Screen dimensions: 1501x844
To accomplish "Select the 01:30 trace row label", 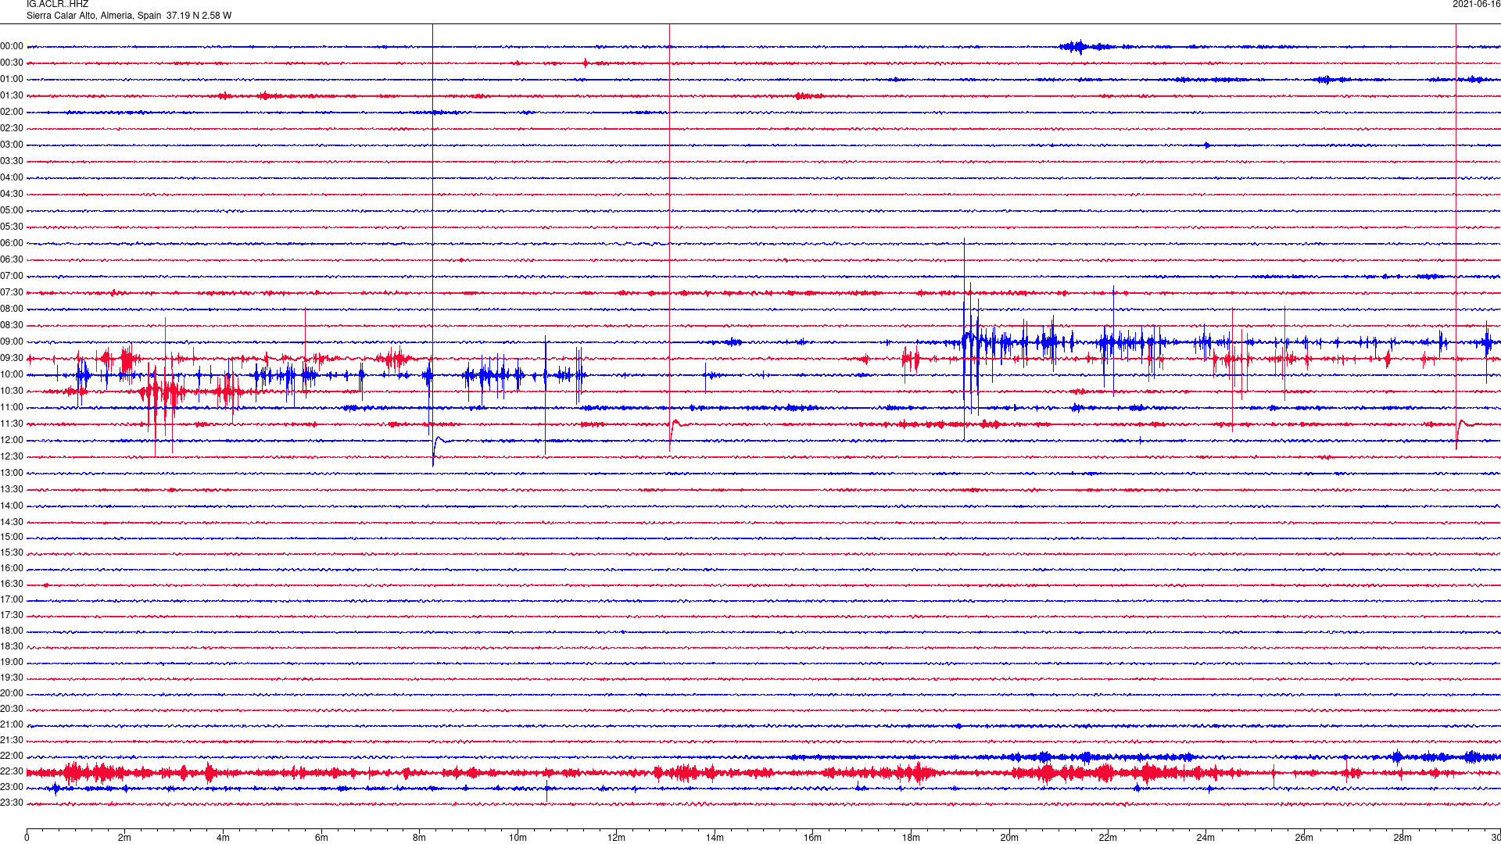I will pyautogui.click(x=12, y=95).
